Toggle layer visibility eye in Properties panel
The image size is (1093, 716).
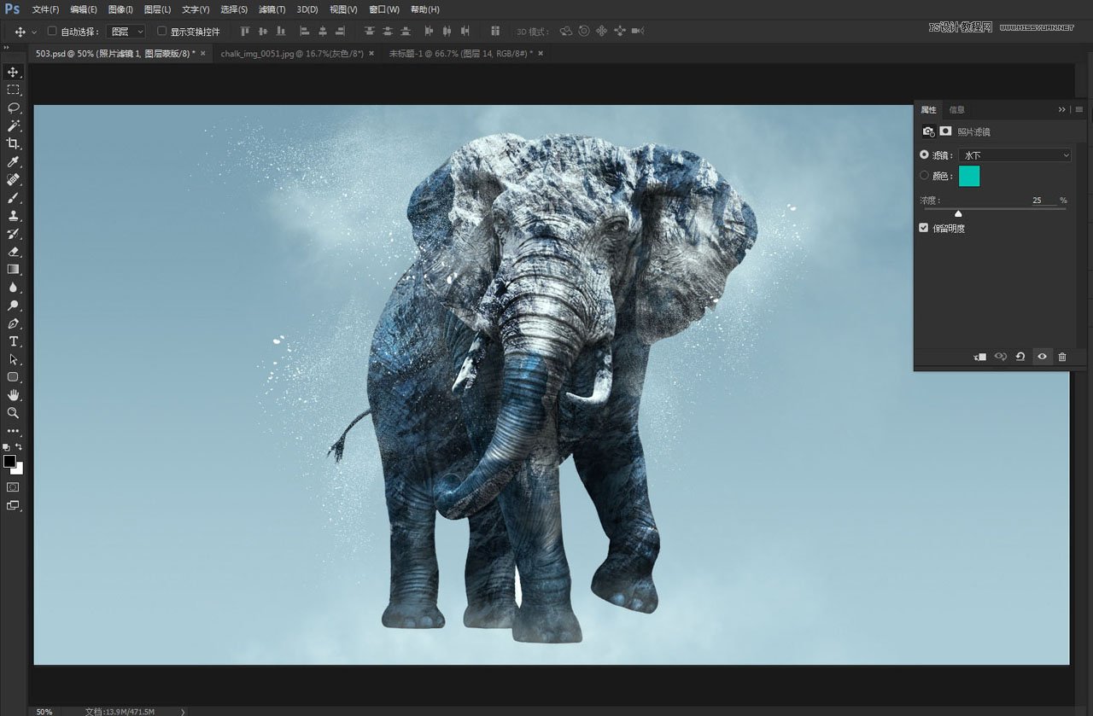click(x=1042, y=357)
